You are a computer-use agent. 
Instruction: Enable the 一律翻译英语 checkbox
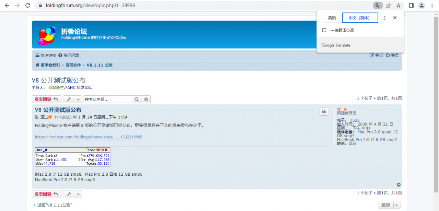coord(324,30)
